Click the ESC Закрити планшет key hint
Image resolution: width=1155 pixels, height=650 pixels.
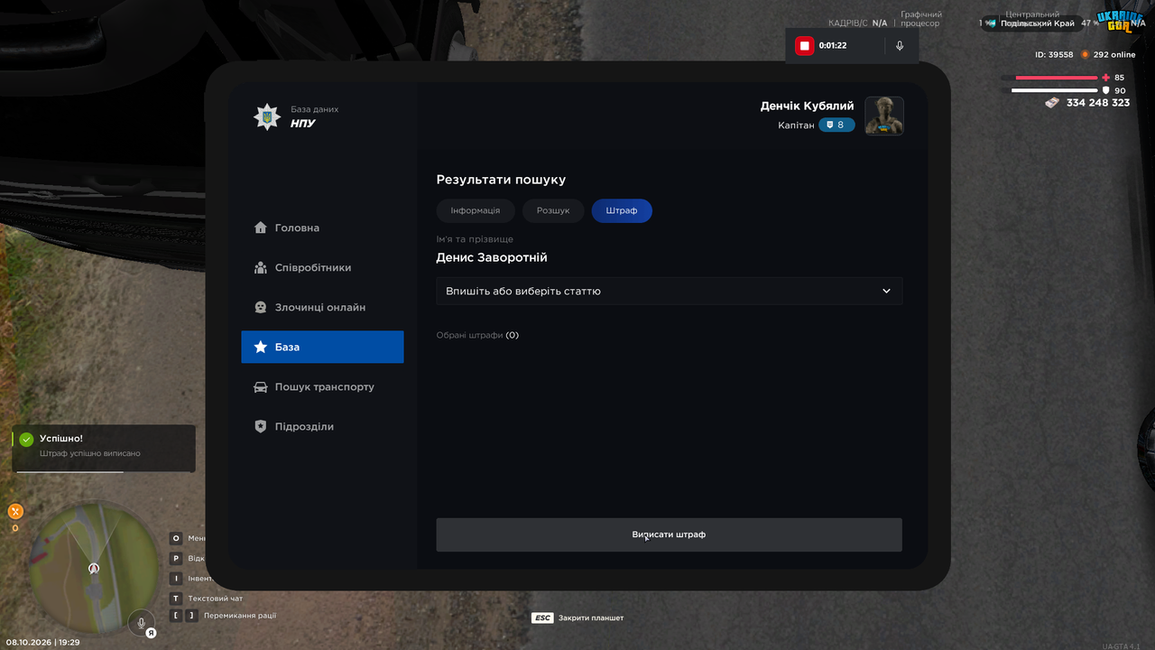[577, 618]
